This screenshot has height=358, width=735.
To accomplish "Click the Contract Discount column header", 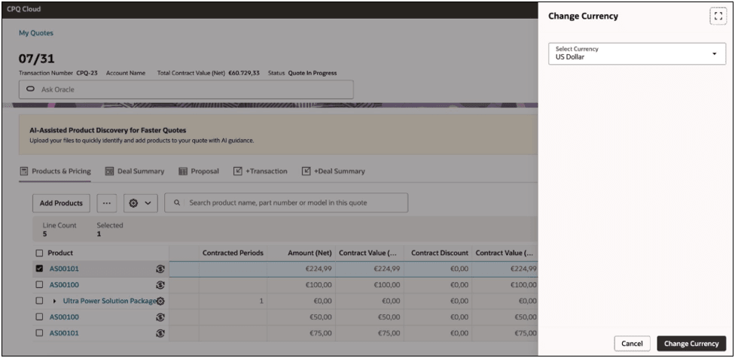I will pos(438,253).
